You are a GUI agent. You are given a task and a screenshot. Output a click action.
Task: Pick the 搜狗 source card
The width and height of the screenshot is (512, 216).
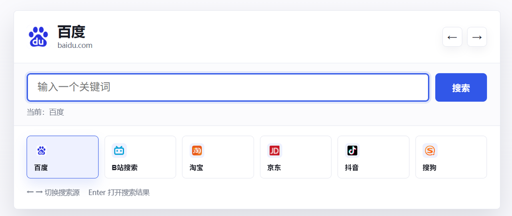tap(451, 157)
